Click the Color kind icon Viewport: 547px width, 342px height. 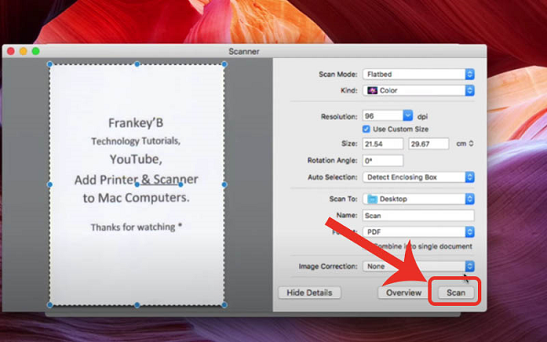tap(371, 89)
